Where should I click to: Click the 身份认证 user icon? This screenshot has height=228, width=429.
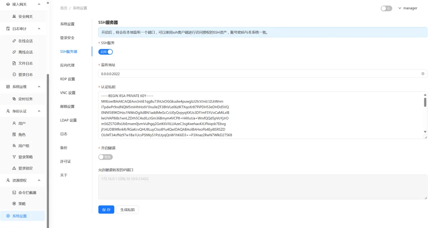8,111
